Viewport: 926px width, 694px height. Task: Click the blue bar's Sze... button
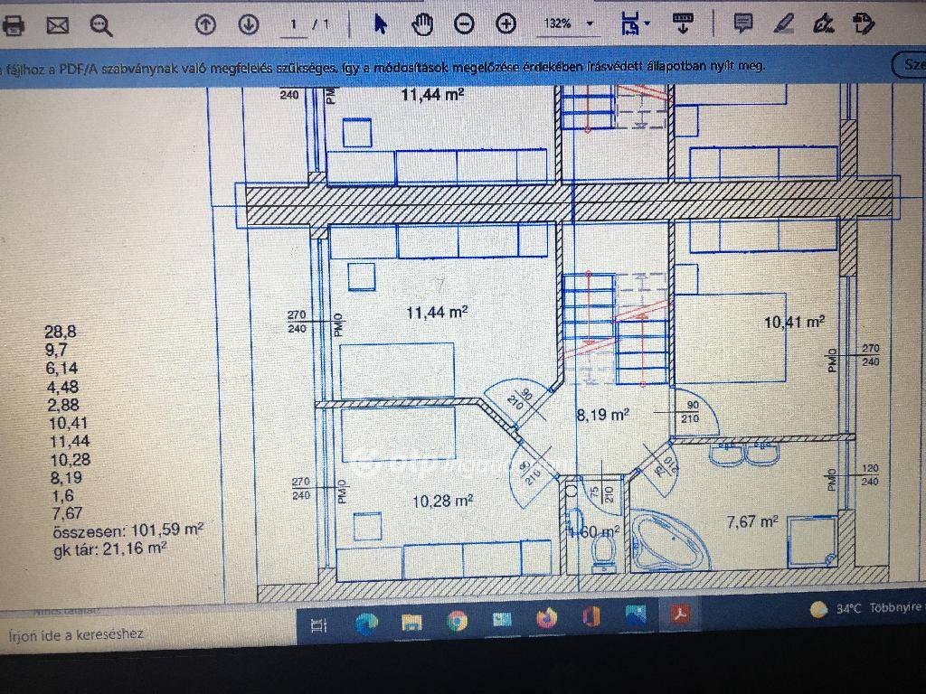[x=910, y=64]
